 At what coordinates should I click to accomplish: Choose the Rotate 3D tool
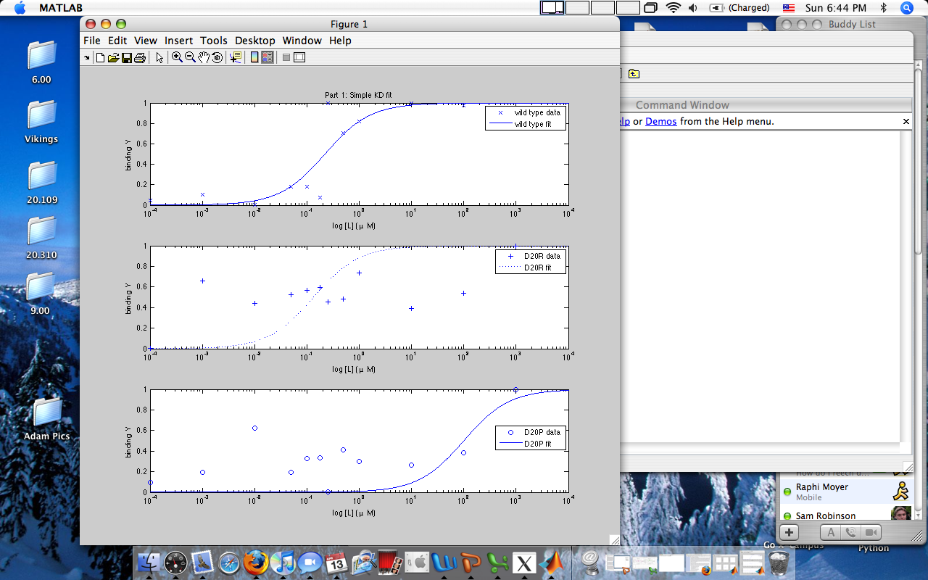point(217,58)
